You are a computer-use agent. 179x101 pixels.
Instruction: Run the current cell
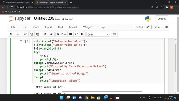[62, 34]
